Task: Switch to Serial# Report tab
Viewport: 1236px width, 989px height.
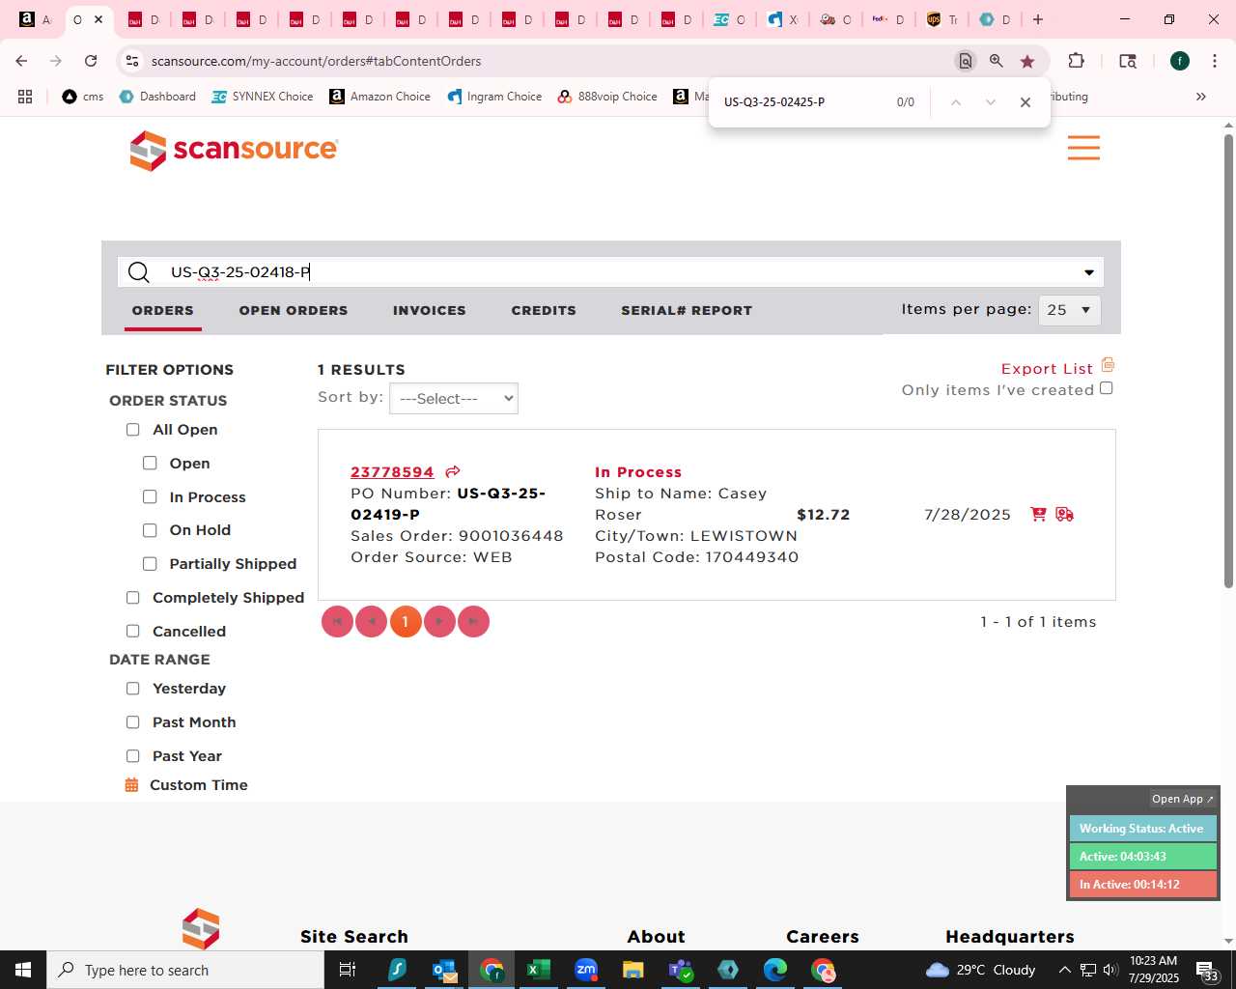Action: tap(687, 310)
